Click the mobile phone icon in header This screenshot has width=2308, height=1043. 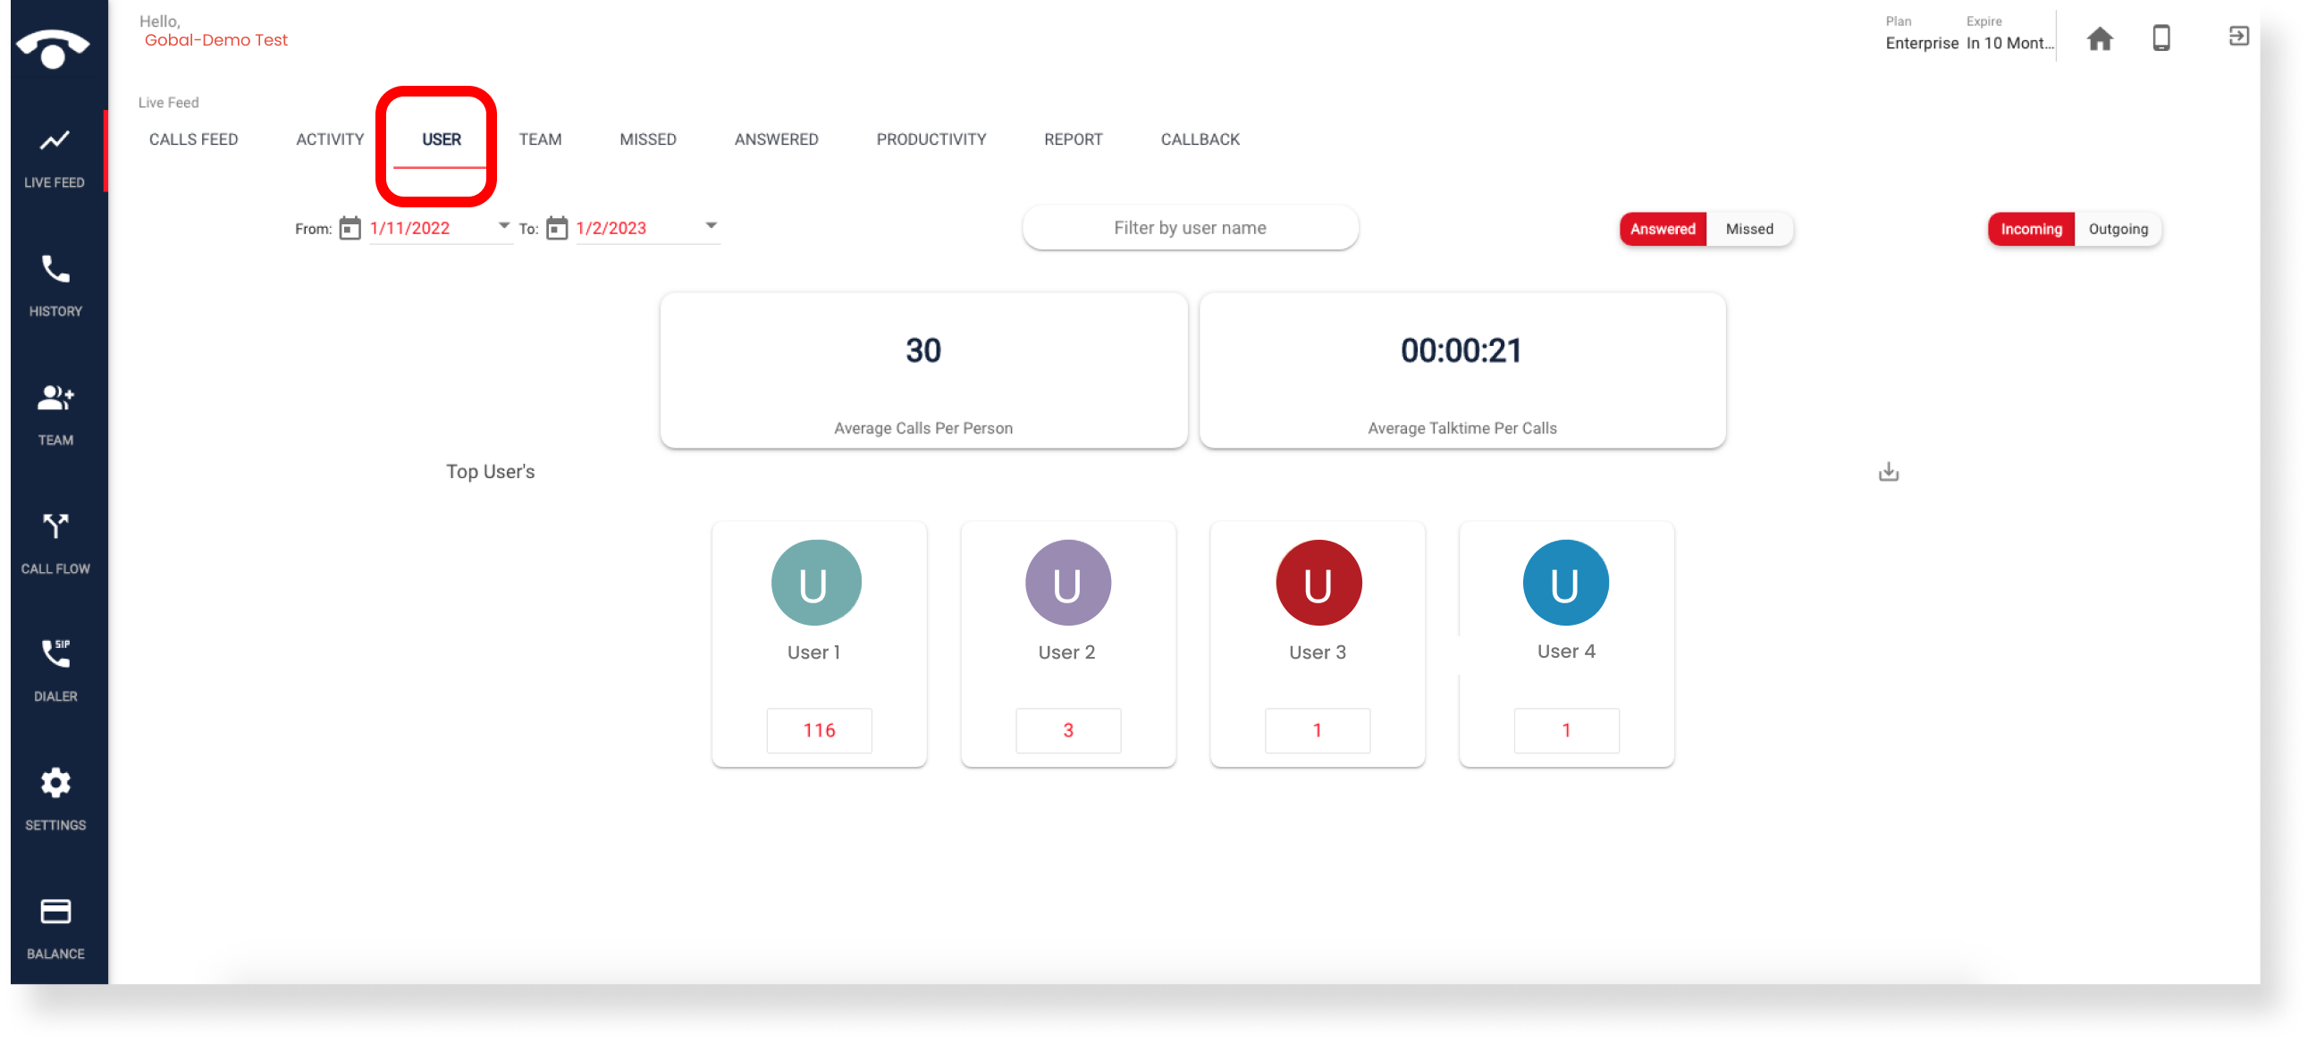(x=2161, y=38)
